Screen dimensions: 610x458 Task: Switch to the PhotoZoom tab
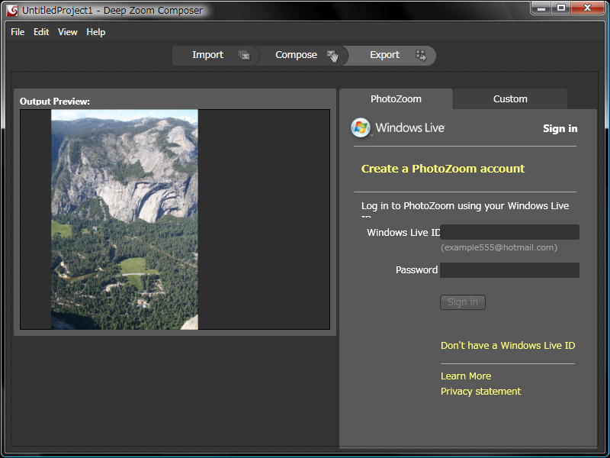[x=396, y=99]
